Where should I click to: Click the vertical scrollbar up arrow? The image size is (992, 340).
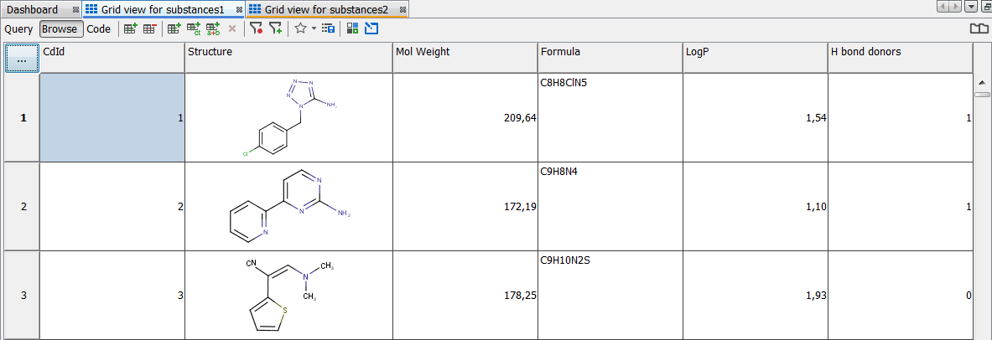point(981,83)
